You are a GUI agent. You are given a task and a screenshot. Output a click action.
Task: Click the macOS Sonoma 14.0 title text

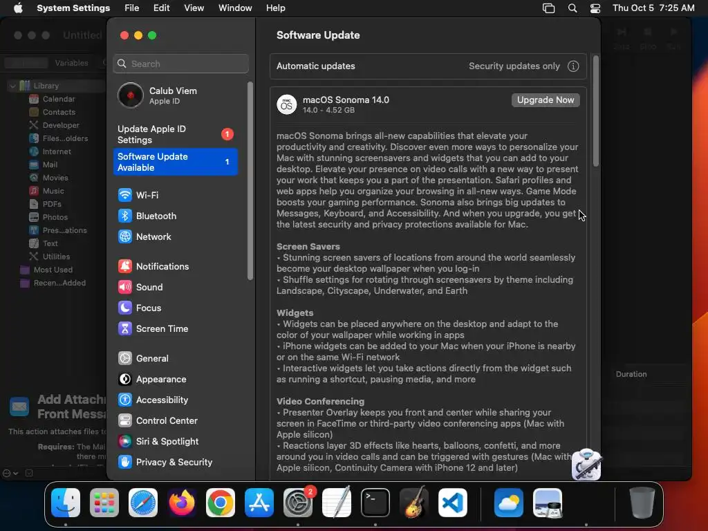click(x=346, y=100)
